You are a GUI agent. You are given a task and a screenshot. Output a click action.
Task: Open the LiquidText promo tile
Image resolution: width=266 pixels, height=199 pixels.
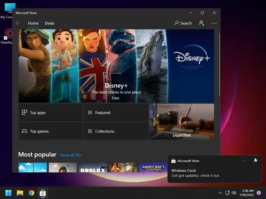[x=182, y=122]
